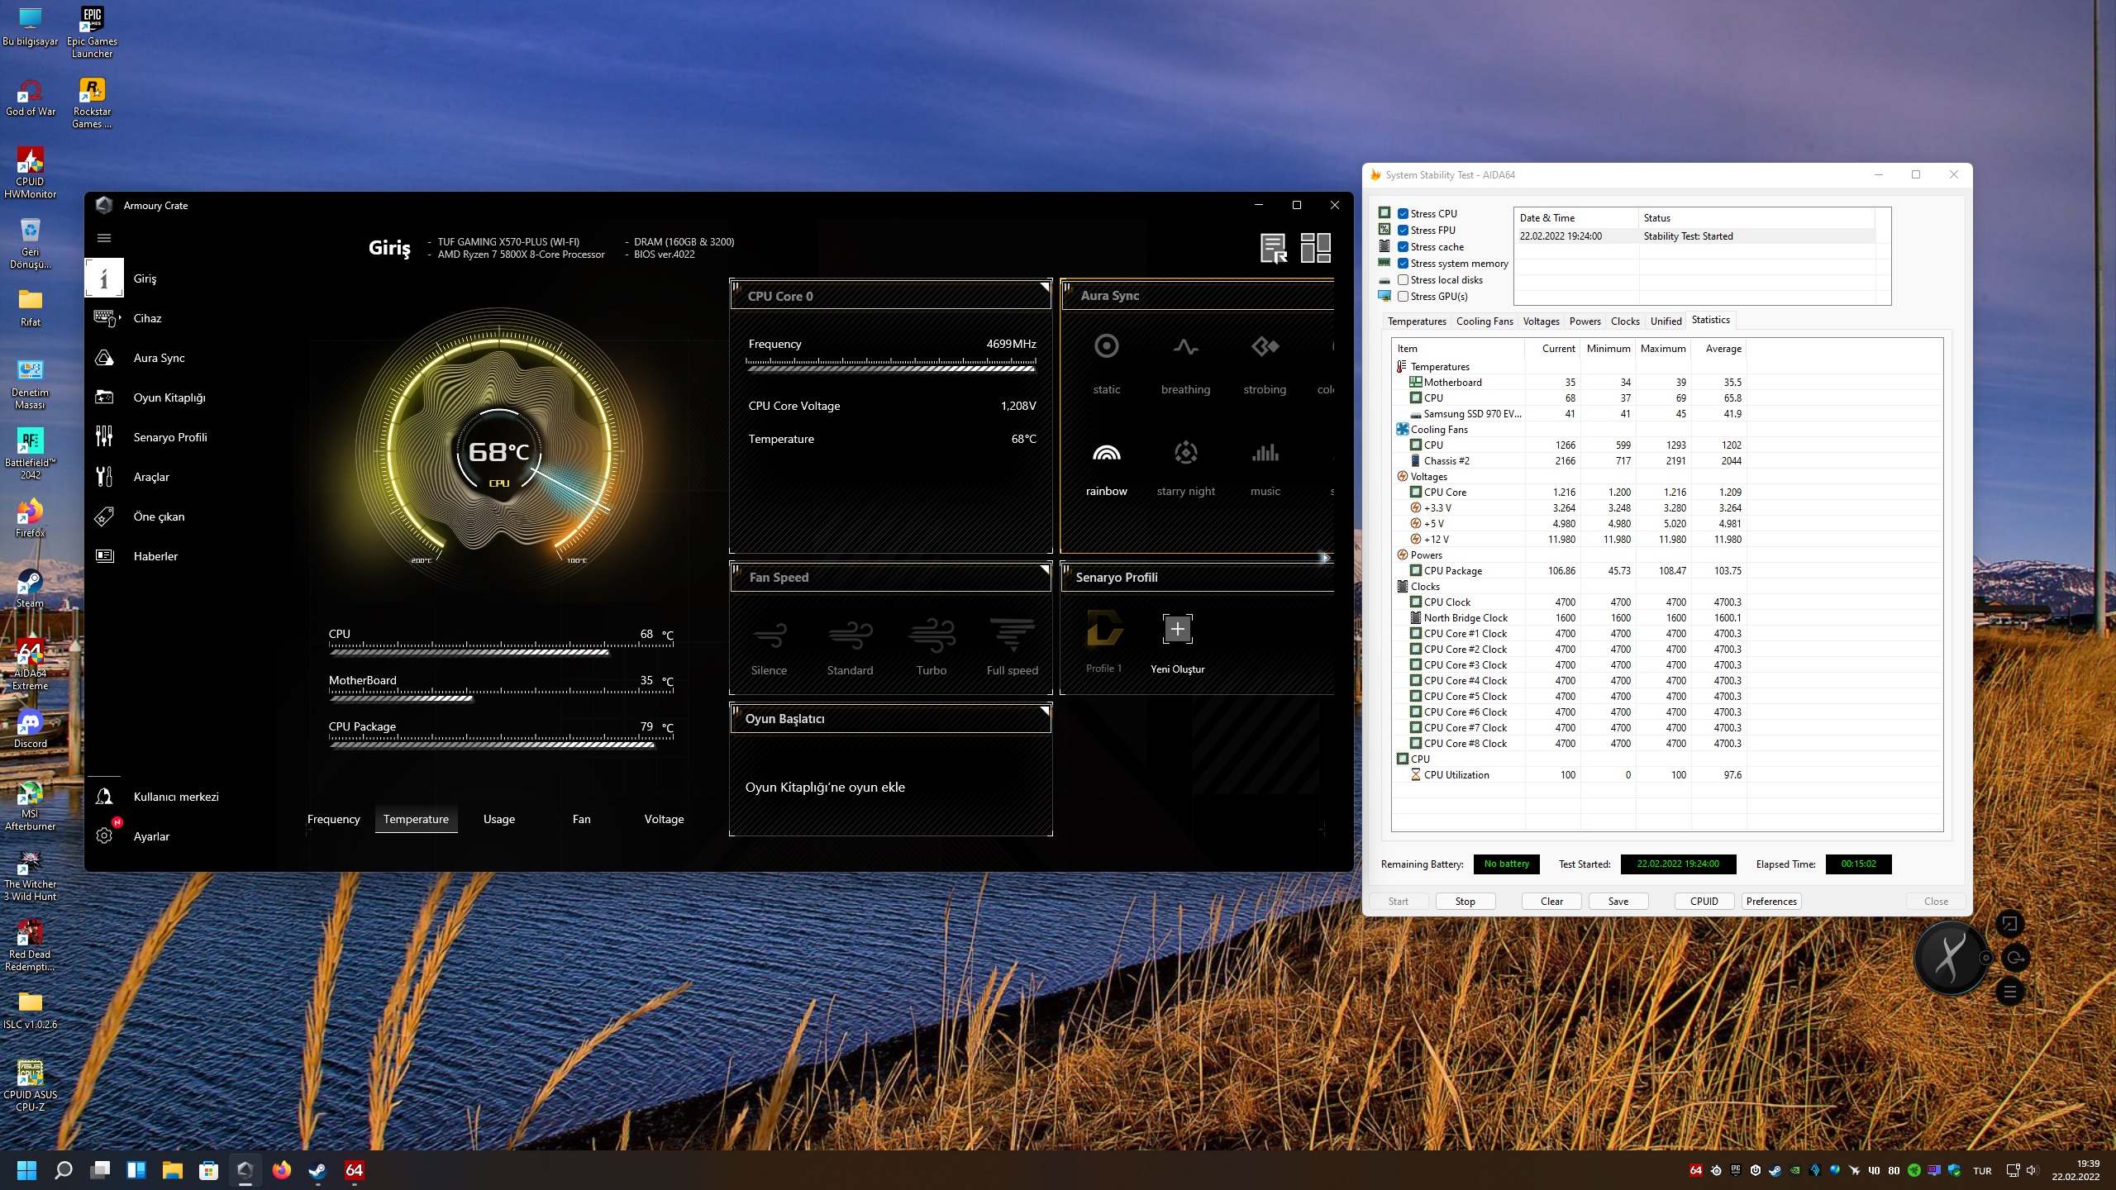Open Voltages tab in AIDA64
2116x1190 pixels.
[x=1541, y=321]
